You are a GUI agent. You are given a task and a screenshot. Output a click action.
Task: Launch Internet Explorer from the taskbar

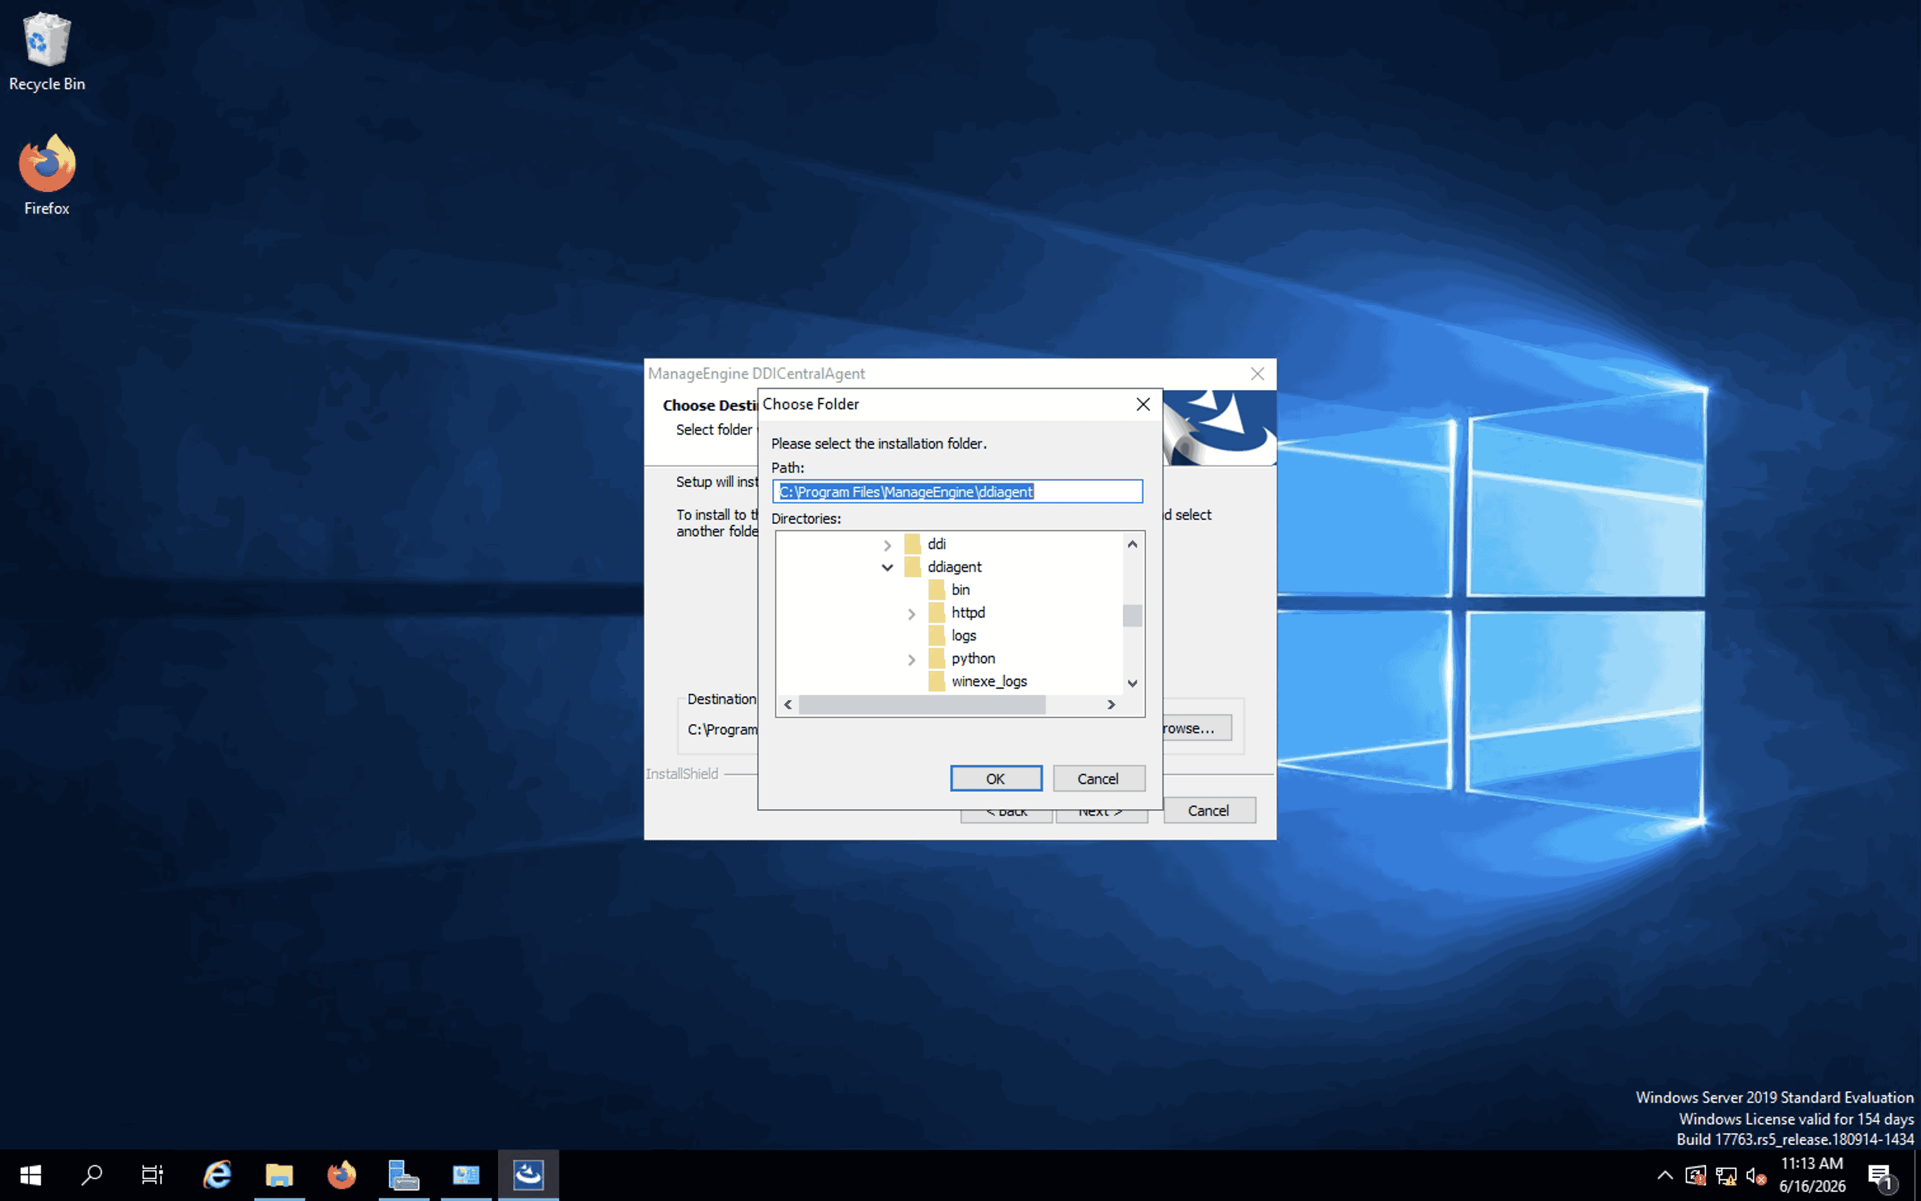(x=217, y=1175)
